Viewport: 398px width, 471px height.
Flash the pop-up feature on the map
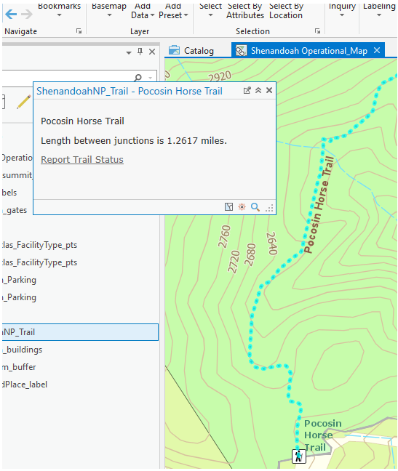point(242,206)
